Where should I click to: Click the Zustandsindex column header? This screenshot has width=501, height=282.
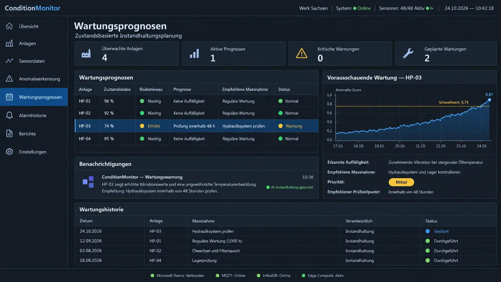(117, 89)
